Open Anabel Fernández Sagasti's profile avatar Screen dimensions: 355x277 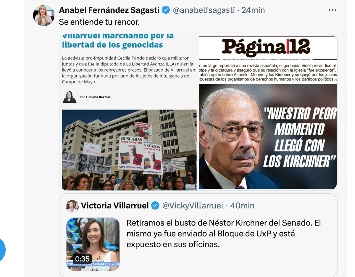pyautogui.click(x=44, y=15)
